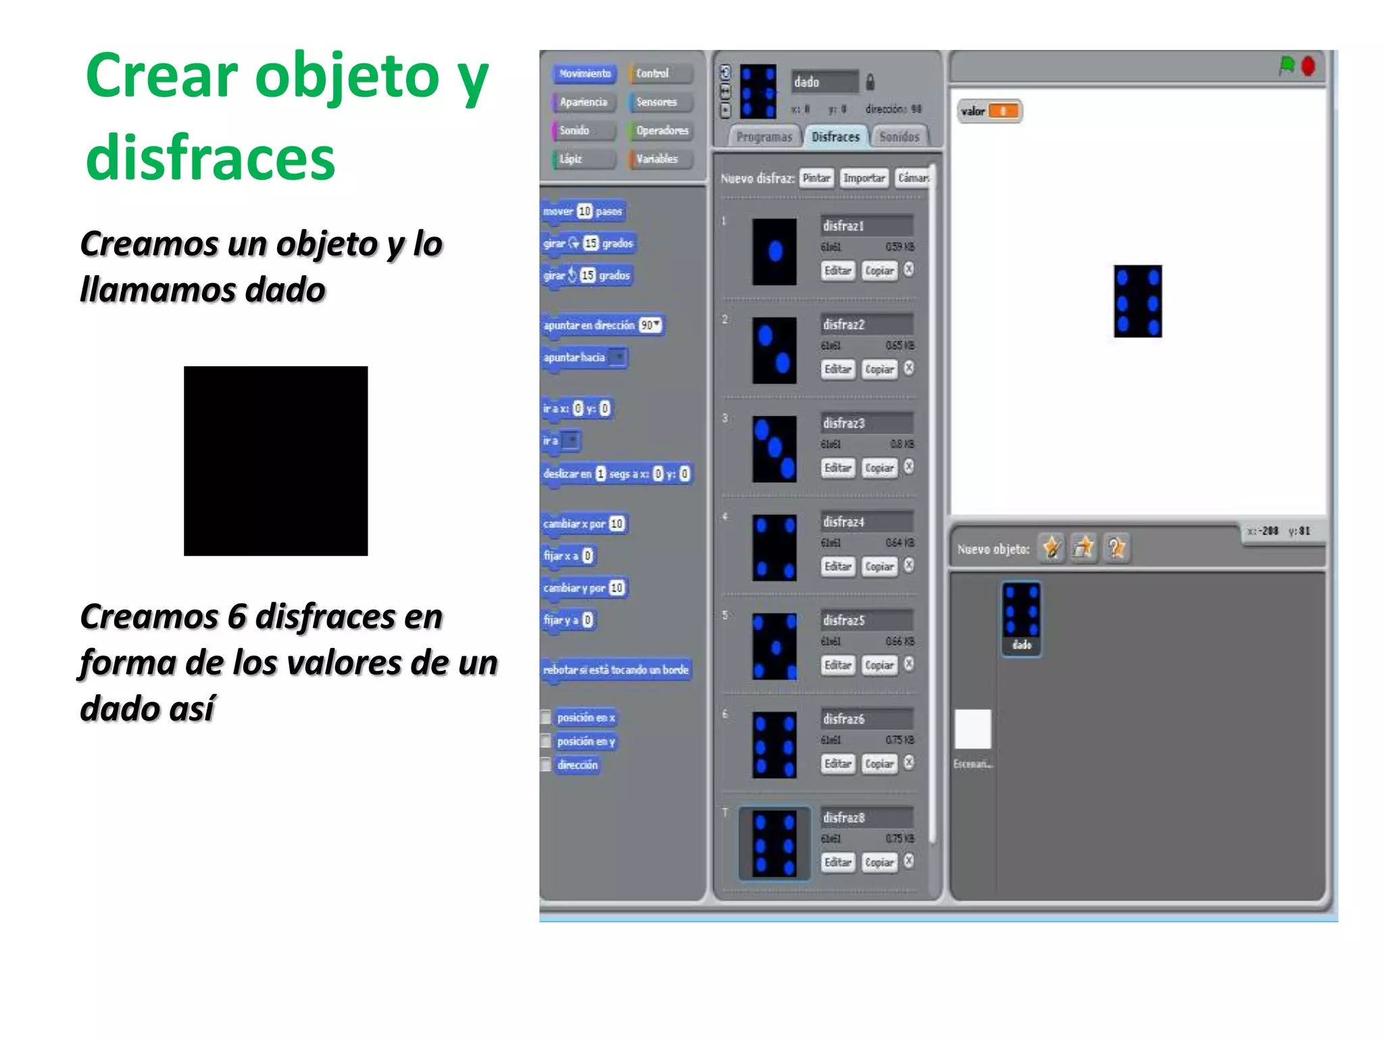Click the lock icon beside dado name
Viewport: 1384px width, 1038px height.
coord(870,82)
